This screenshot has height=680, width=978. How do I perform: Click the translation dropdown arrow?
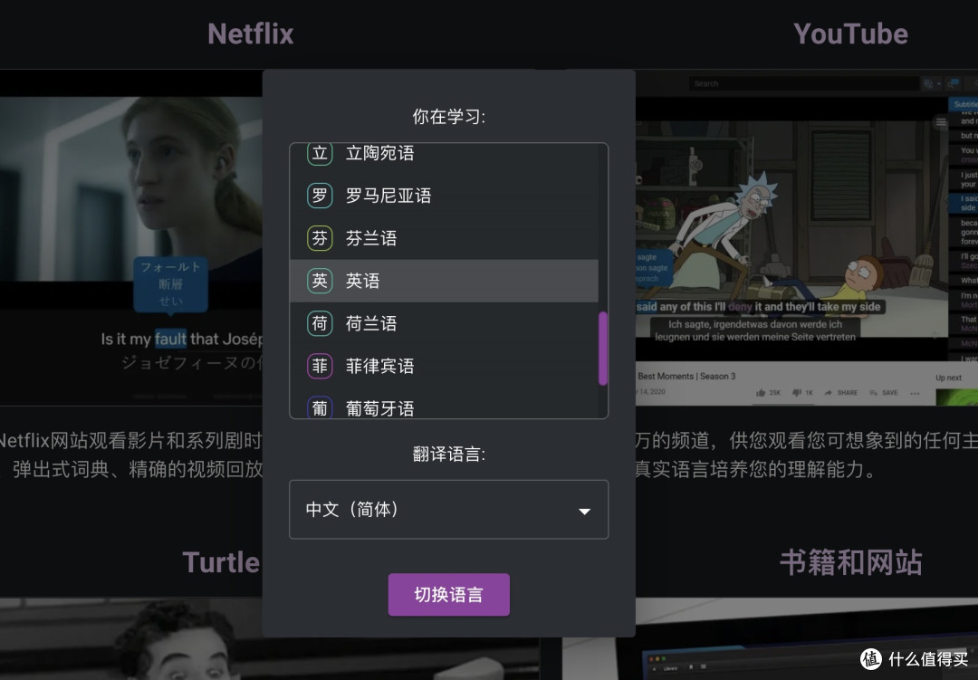584,512
